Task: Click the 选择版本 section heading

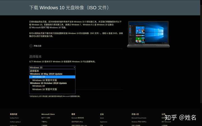Action: click(x=35, y=57)
